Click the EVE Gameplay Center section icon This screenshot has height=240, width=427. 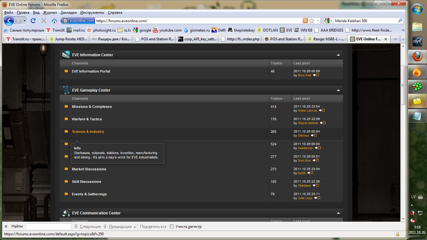[x=66, y=90]
